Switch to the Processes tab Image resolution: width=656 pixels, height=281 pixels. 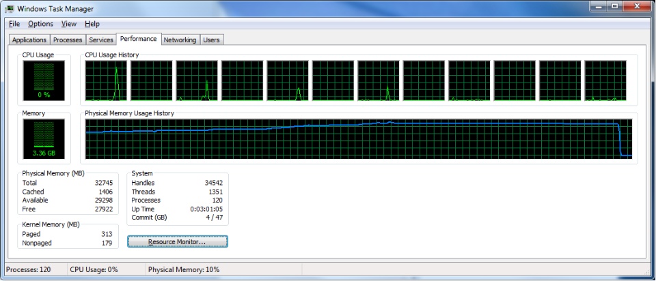coord(68,40)
